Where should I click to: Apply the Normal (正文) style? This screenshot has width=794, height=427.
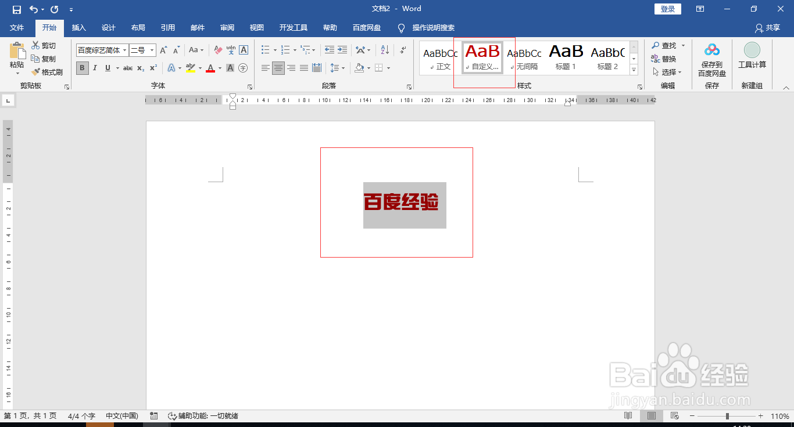pos(441,57)
